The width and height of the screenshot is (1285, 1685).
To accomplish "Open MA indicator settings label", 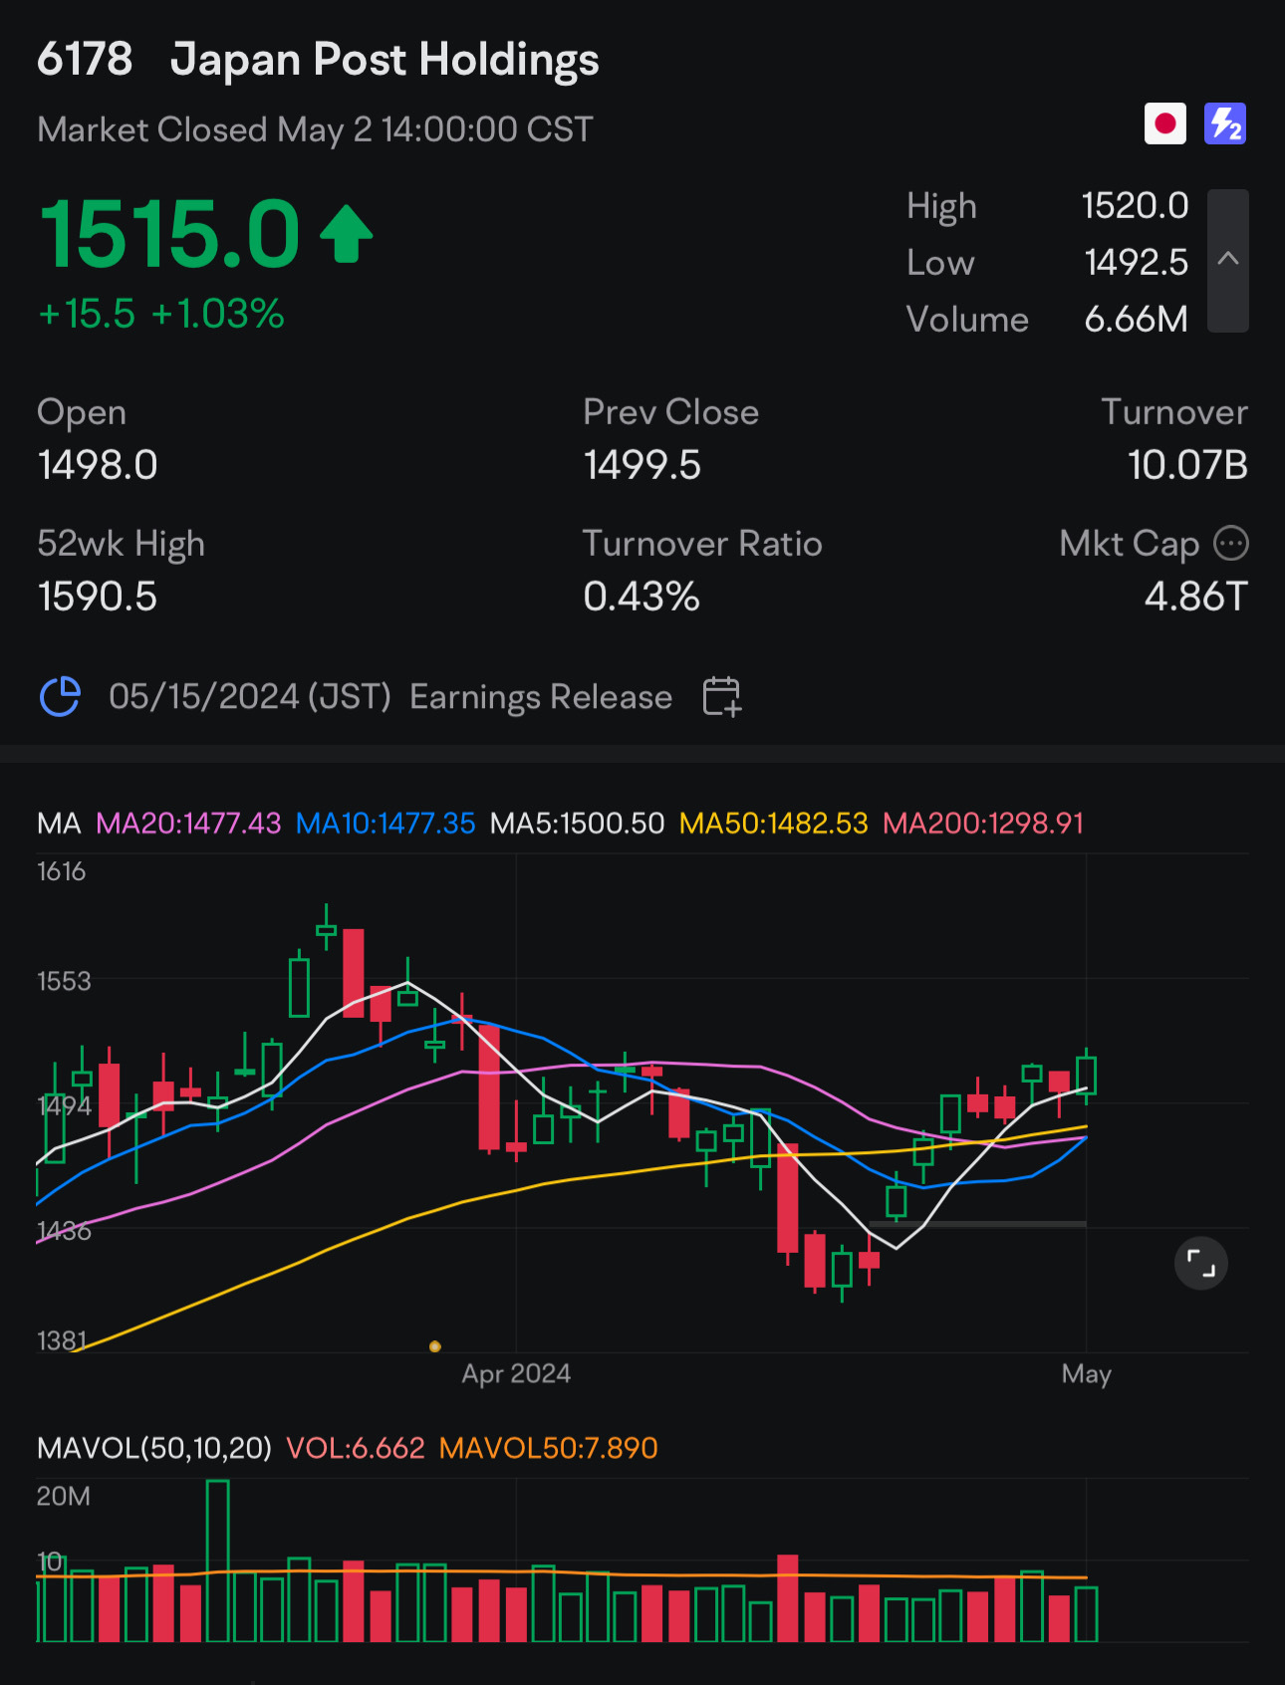I will pos(59,824).
